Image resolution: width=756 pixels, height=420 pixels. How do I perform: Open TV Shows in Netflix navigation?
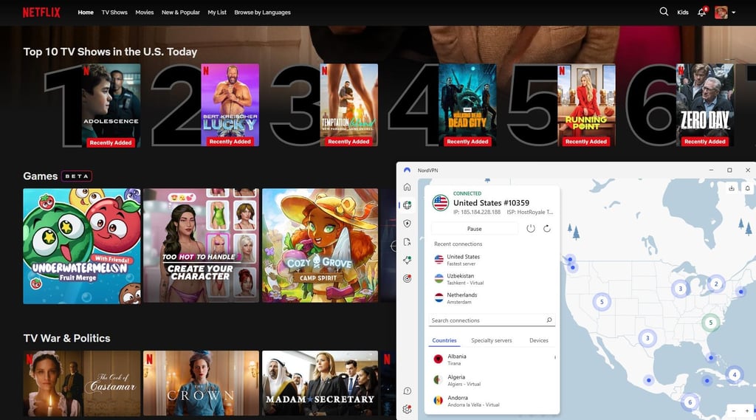coord(114,13)
